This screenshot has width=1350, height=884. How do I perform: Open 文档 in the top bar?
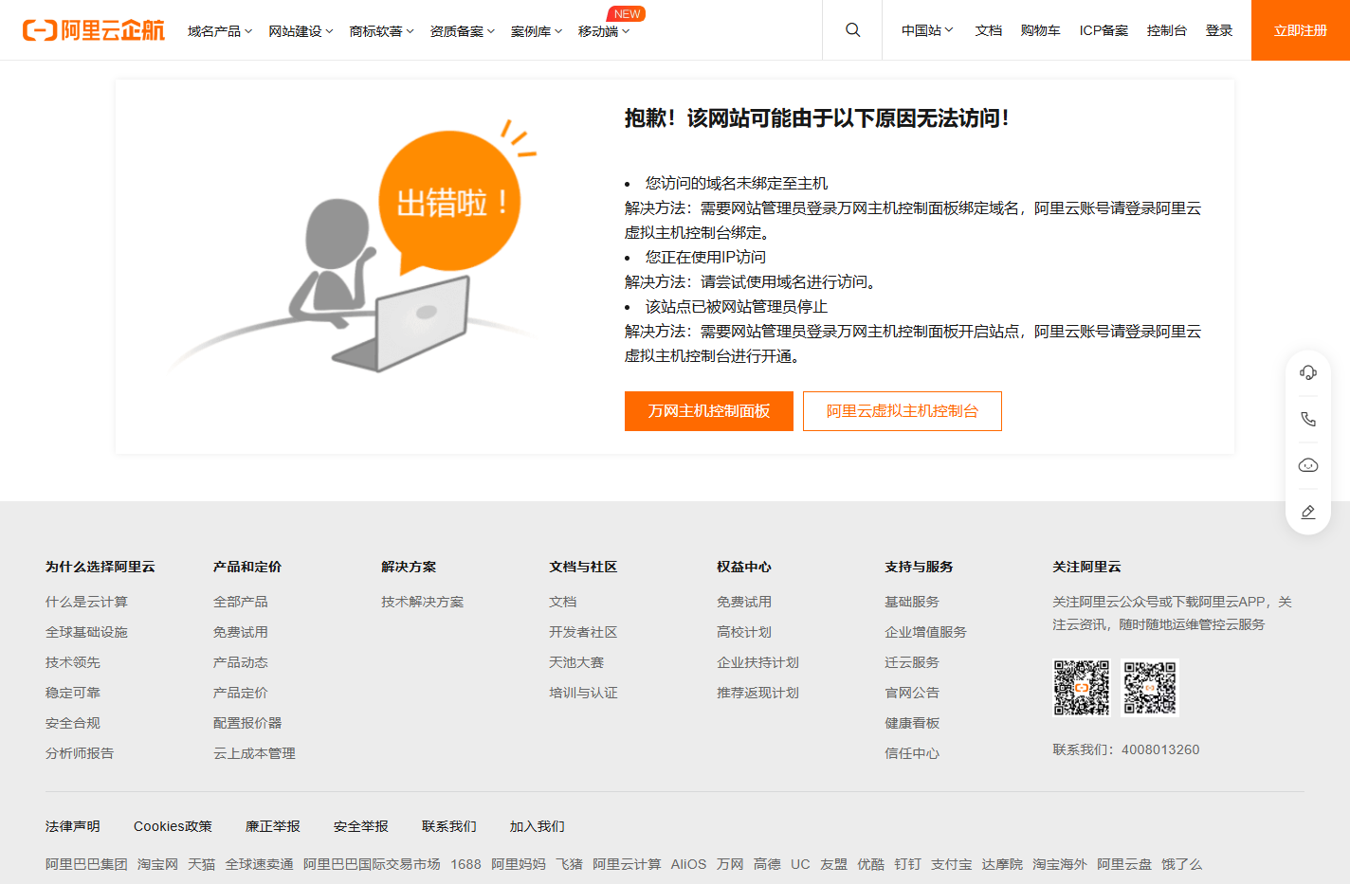tap(989, 30)
